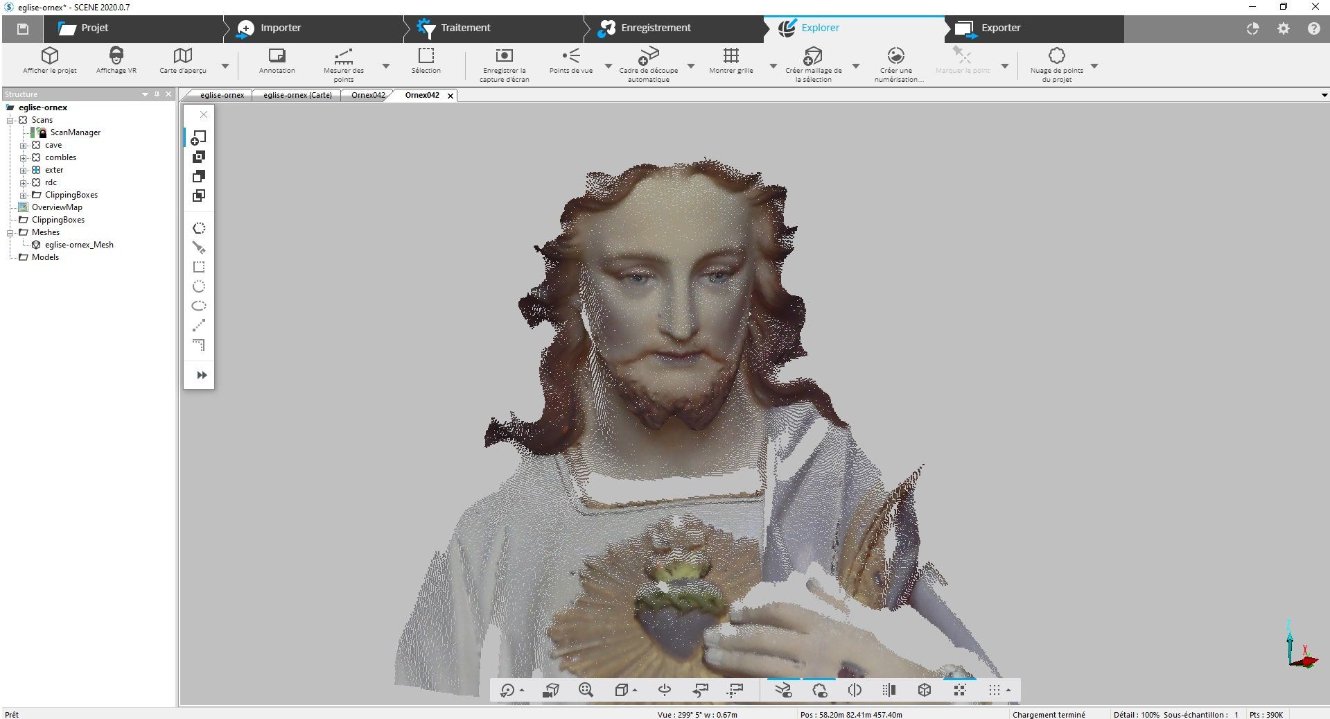This screenshot has width=1330, height=719.
Task: Activate the Annotation tool
Action: click(x=277, y=62)
